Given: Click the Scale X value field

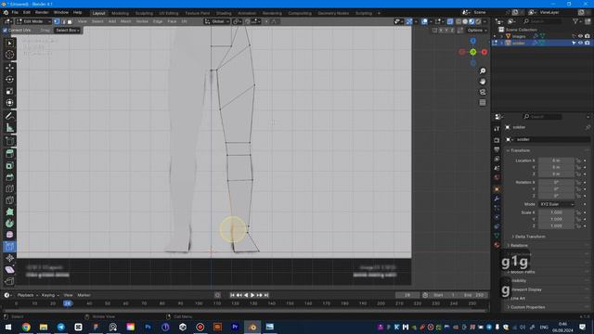Looking at the screenshot, I should [556, 212].
